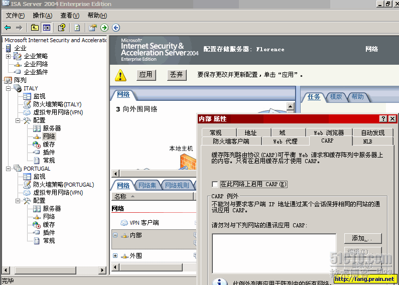Viewport: 399px width, 285px height.
Task: Open 虚拟专用网络(VPN) under ITALY
Action: coord(58,112)
